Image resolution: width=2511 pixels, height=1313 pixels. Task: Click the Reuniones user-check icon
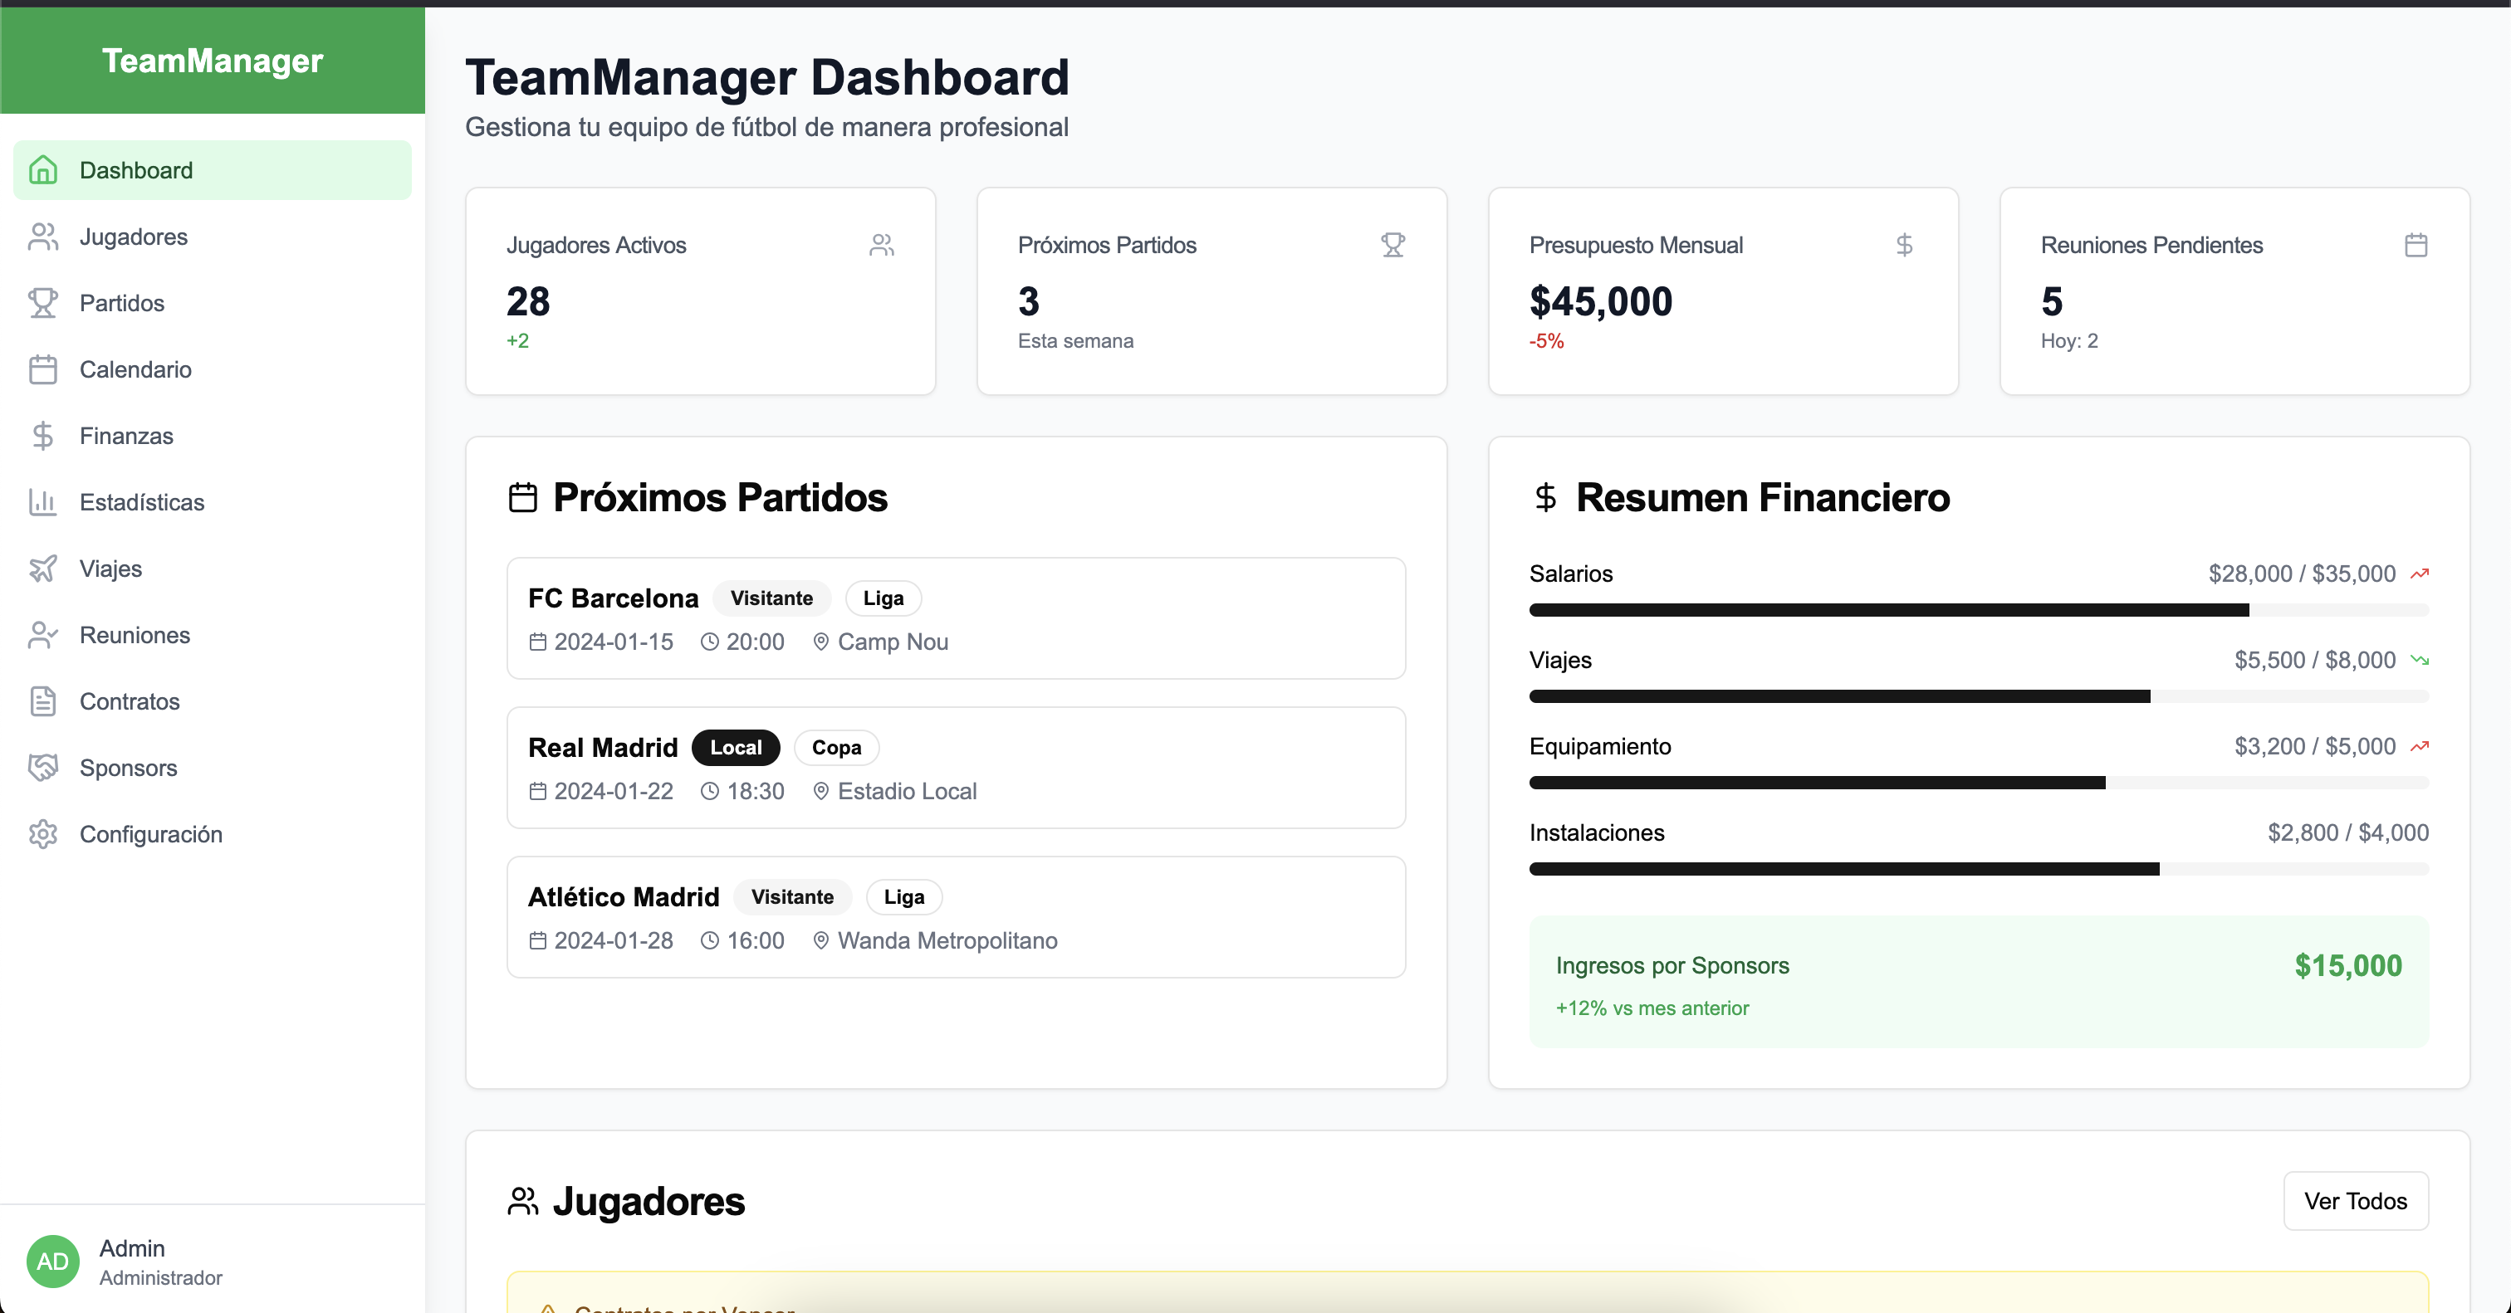coord(43,635)
